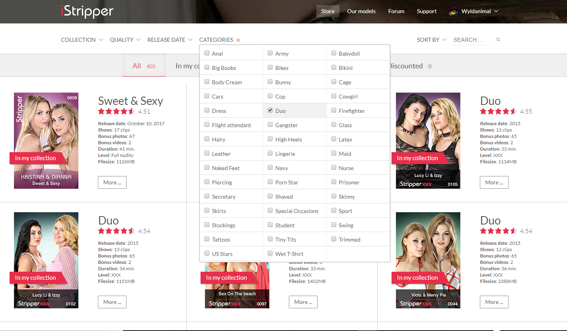Expand the Wyldanimal account menu arrow
The width and height of the screenshot is (567, 331).
[496, 12]
